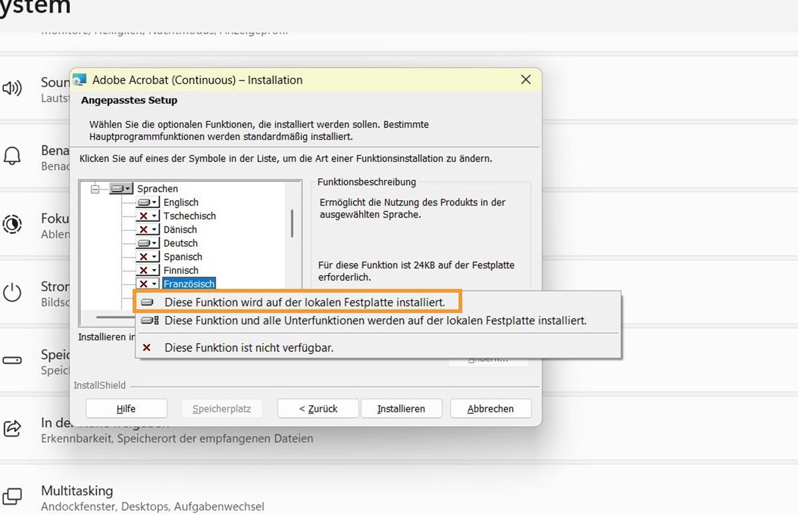Viewport: 798px width, 515px height.
Task: Open power settings via power icon
Action: click(x=12, y=292)
